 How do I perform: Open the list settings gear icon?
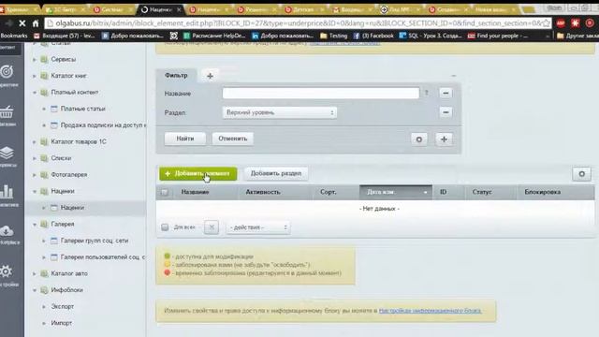581,174
